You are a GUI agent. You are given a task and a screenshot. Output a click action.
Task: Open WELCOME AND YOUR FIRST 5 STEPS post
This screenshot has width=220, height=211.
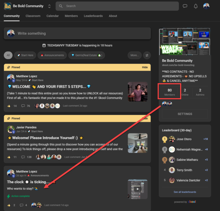pos(49,87)
